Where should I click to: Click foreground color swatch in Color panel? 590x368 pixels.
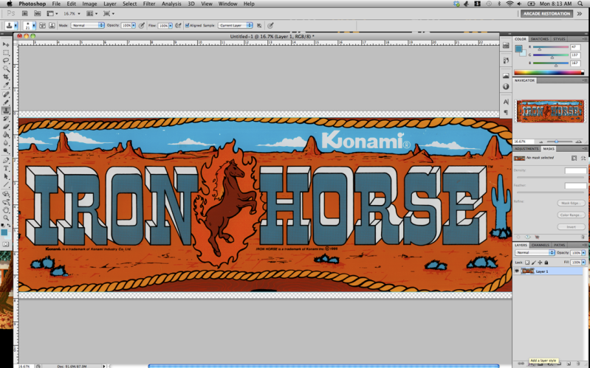pos(518,49)
